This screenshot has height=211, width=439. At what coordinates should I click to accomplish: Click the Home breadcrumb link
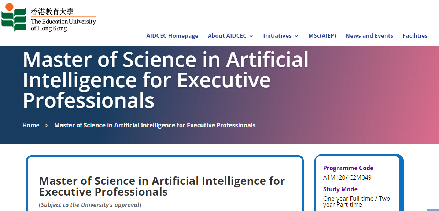pos(31,126)
